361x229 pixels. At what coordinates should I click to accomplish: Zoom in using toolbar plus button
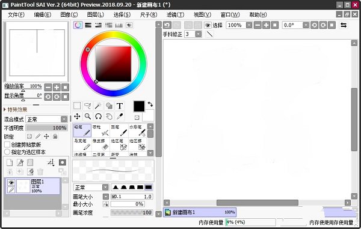pyautogui.click(x=266, y=25)
